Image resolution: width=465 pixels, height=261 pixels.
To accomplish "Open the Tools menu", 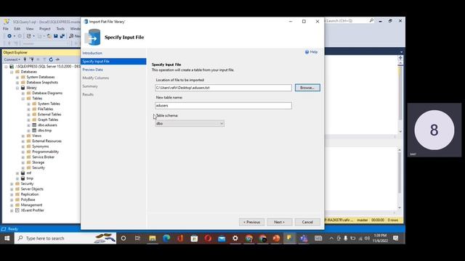I will tap(60, 29).
